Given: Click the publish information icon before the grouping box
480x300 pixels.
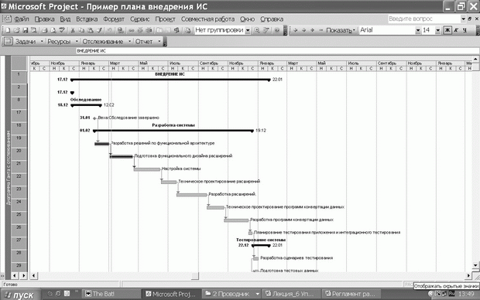Looking at the screenshot, I should tap(187, 30).
